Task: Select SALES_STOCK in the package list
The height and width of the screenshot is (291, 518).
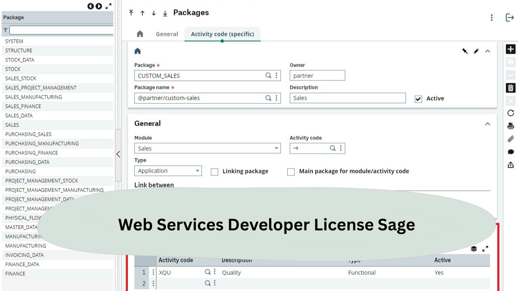Action: [57, 78]
